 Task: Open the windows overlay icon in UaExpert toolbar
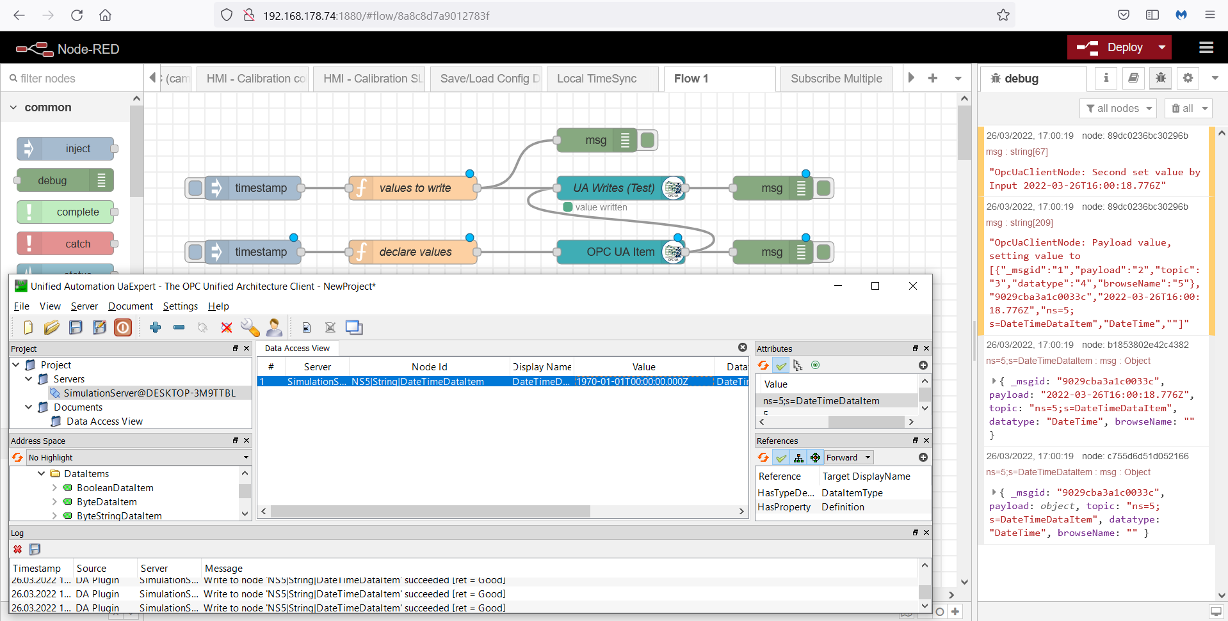coord(354,327)
